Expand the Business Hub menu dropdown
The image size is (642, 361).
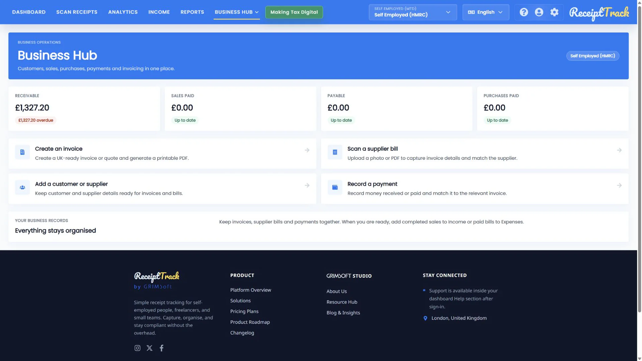(237, 12)
